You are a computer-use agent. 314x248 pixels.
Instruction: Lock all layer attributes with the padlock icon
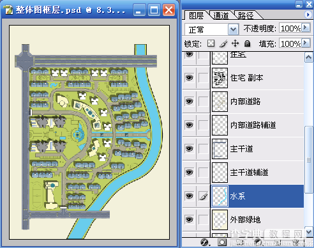click(x=247, y=43)
